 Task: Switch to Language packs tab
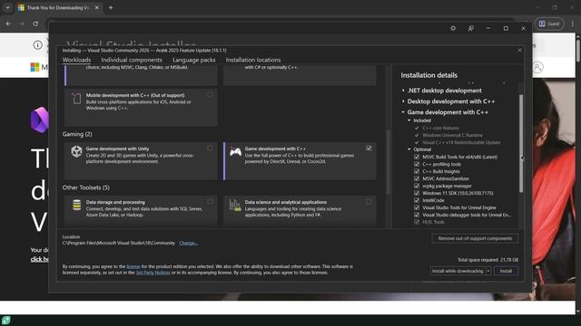coord(193,60)
